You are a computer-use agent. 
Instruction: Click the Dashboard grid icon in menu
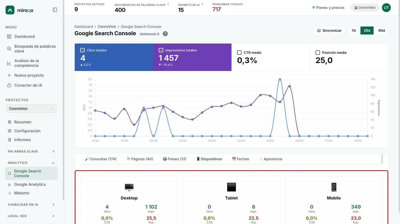9,36
